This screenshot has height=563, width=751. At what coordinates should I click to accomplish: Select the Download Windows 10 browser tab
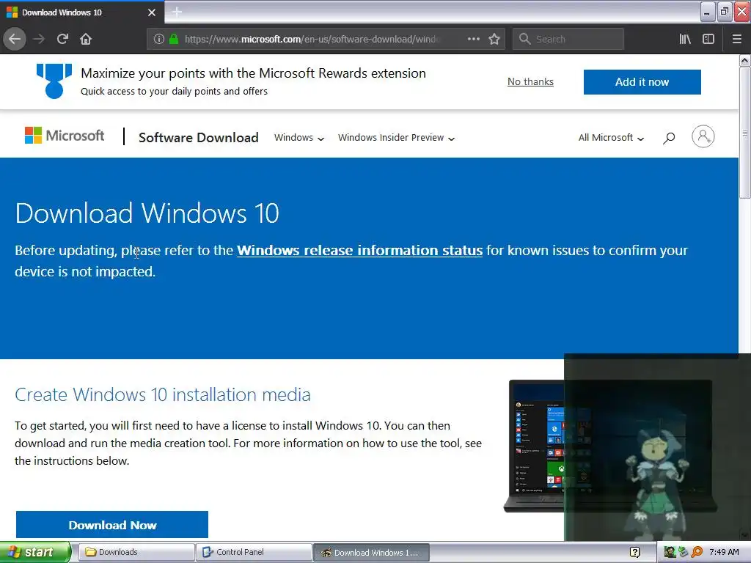coord(81,12)
